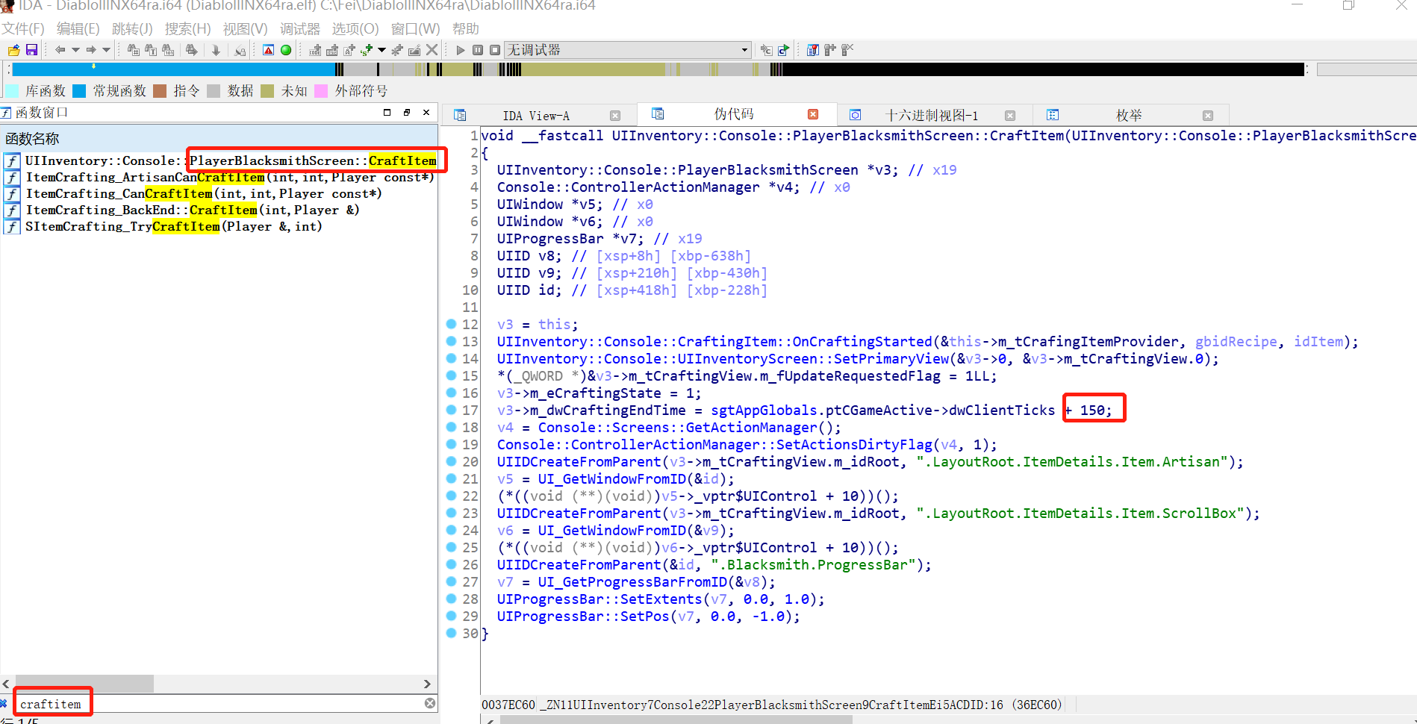Switch to the 伪代码 tab
This screenshot has width=1417, height=724.
point(734,114)
